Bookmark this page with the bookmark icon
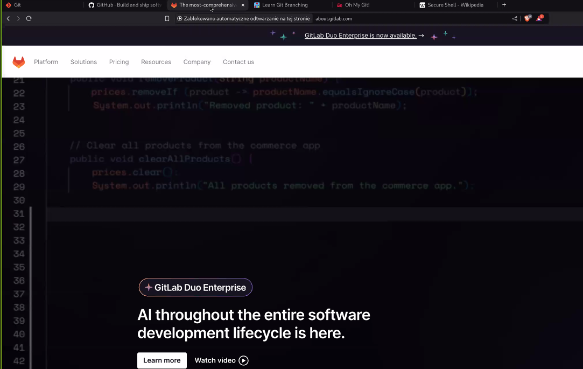This screenshot has height=369, width=583. click(x=167, y=19)
